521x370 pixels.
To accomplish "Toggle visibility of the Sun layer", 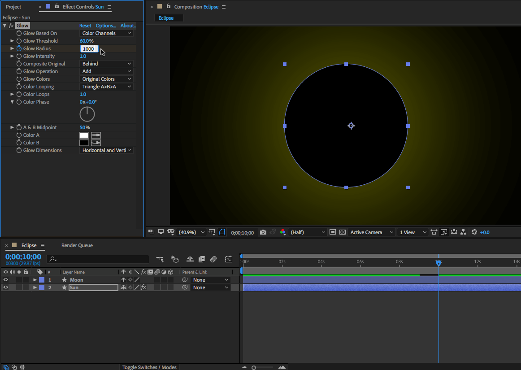I will (x=5, y=287).
